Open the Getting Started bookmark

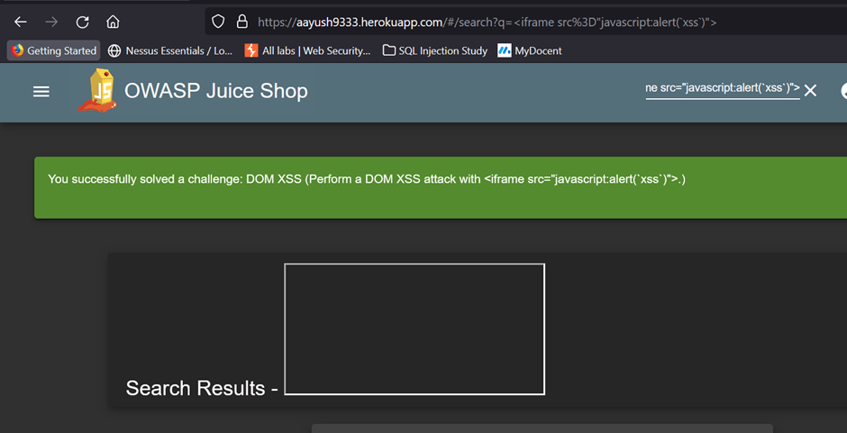53,50
